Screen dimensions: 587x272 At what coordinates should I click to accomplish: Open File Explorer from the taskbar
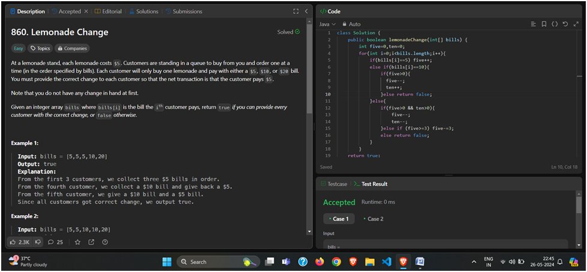[370, 262]
